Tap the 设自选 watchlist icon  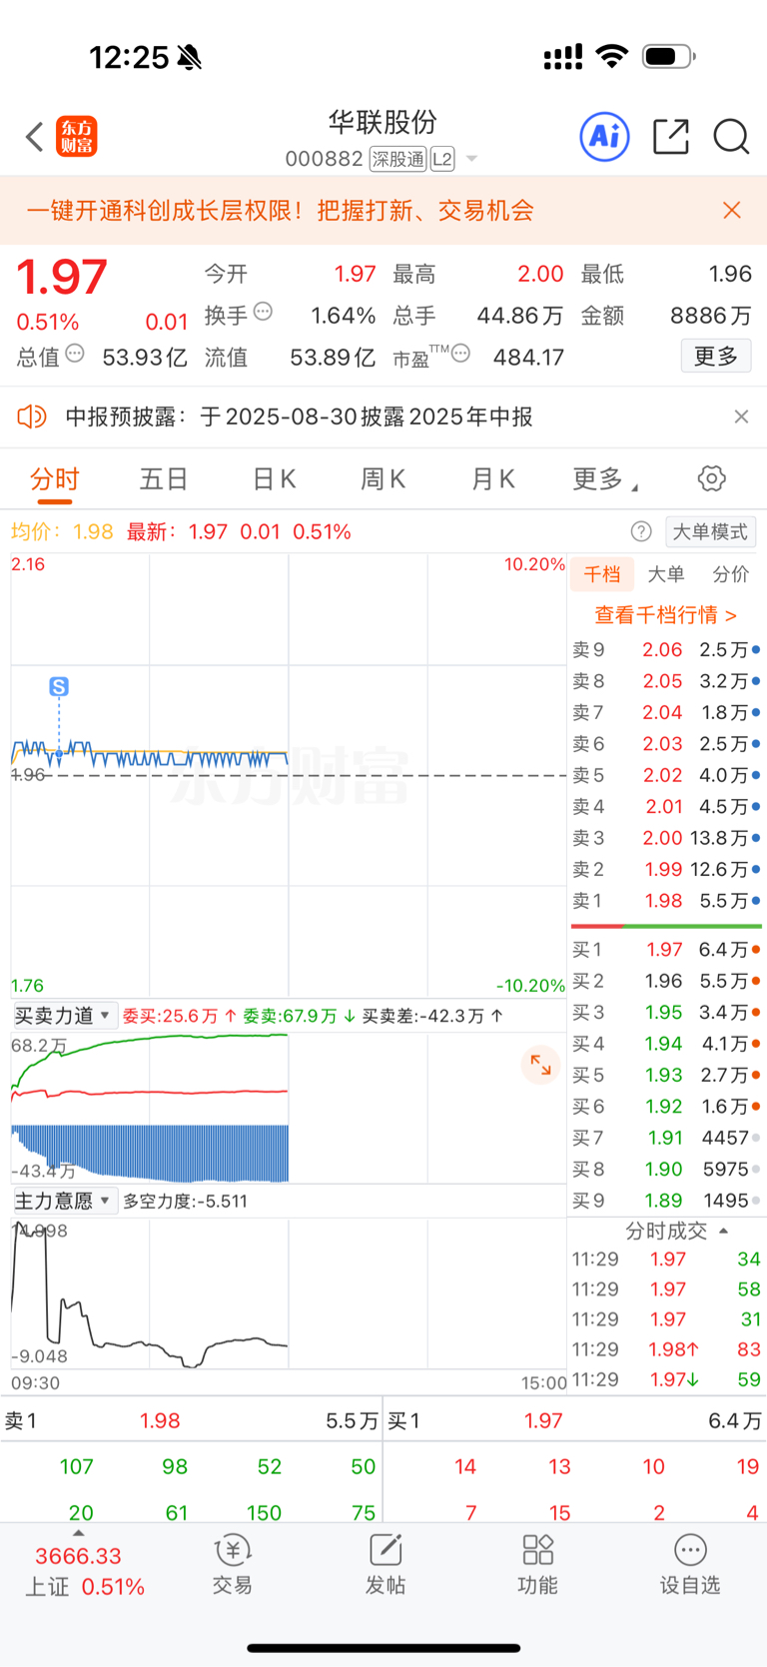[690, 1564]
